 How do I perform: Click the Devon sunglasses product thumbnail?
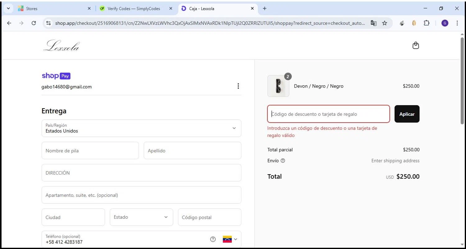click(278, 86)
